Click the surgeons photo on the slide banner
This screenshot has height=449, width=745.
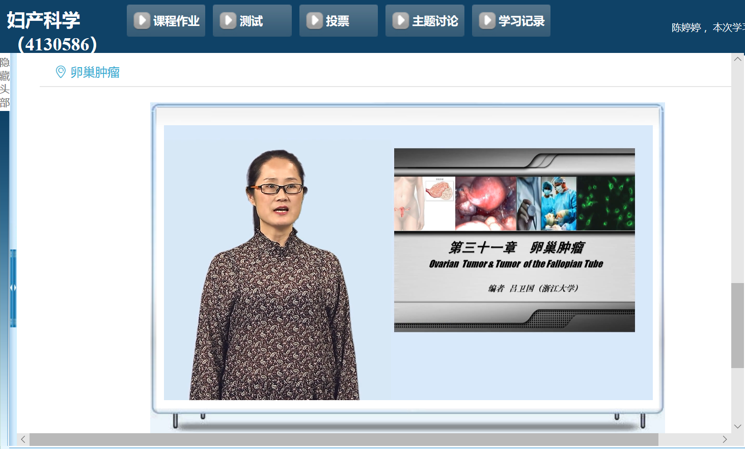tap(559, 204)
